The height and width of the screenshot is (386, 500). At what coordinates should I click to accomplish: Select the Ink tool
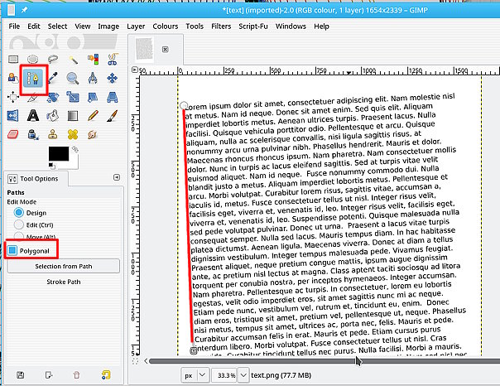click(33, 134)
